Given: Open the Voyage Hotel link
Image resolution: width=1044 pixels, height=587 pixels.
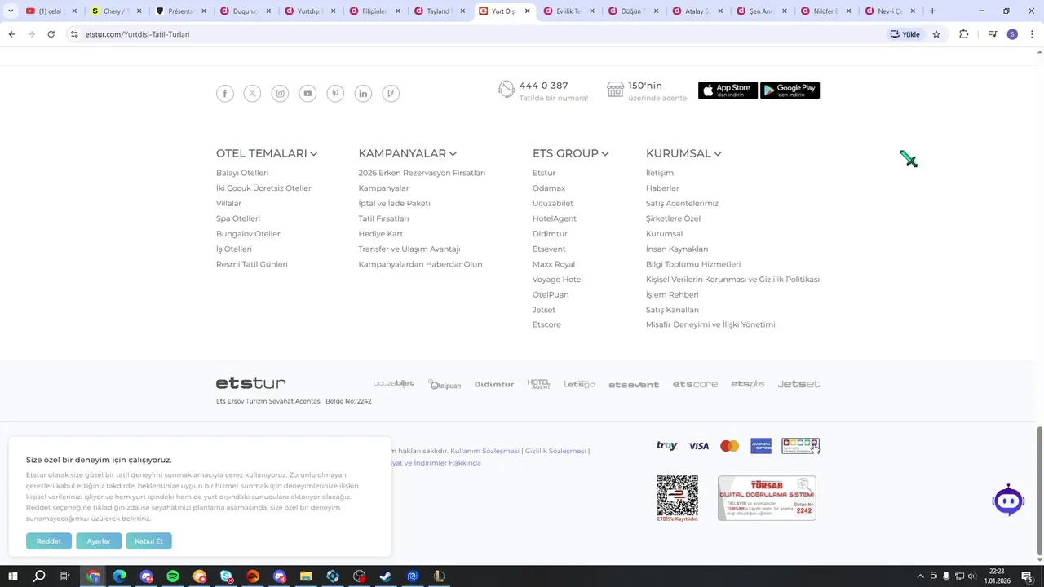Looking at the screenshot, I should pos(558,280).
